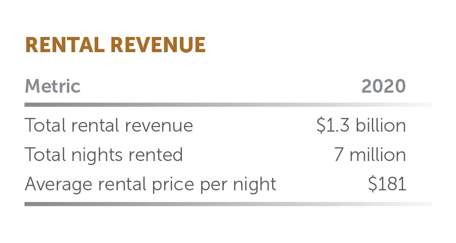
Task: Click the Total rental revenue row label
Action: [x=109, y=125]
